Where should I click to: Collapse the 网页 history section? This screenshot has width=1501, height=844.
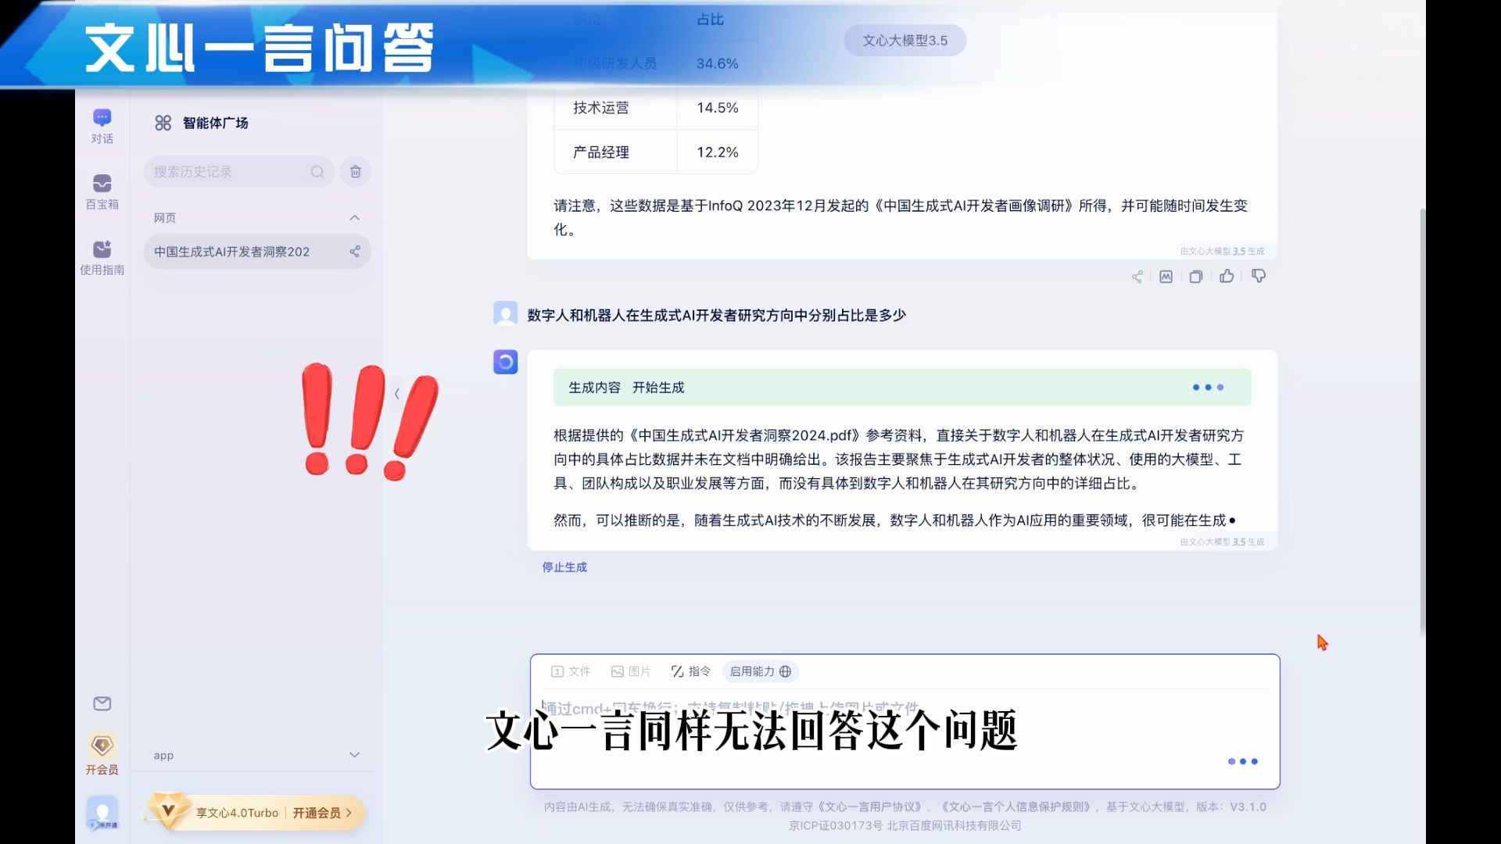354,218
